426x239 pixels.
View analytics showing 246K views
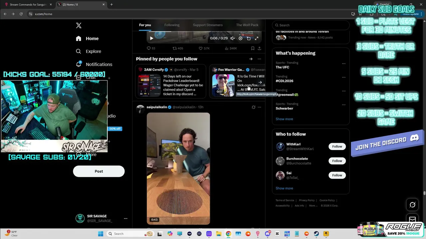(231, 48)
